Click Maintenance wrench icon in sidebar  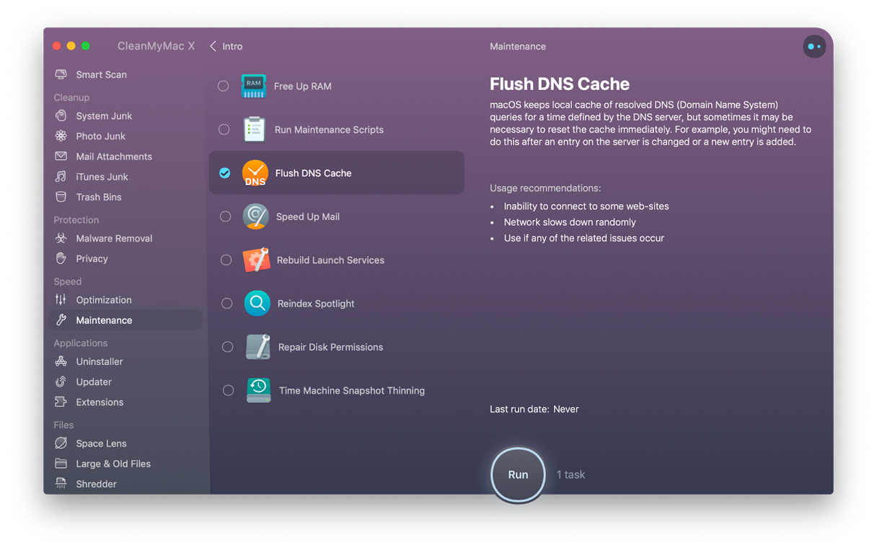[x=61, y=319]
